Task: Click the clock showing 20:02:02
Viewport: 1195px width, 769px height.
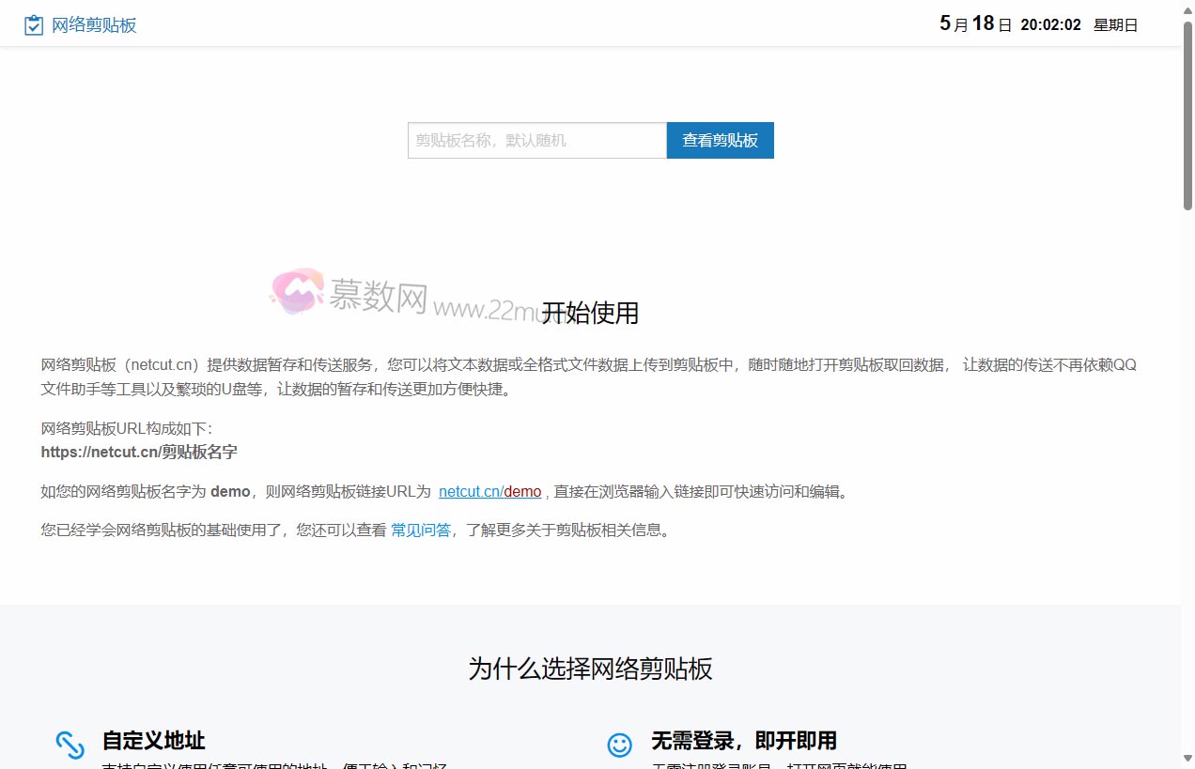Action: pyautogui.click(x=1051, y=25)
